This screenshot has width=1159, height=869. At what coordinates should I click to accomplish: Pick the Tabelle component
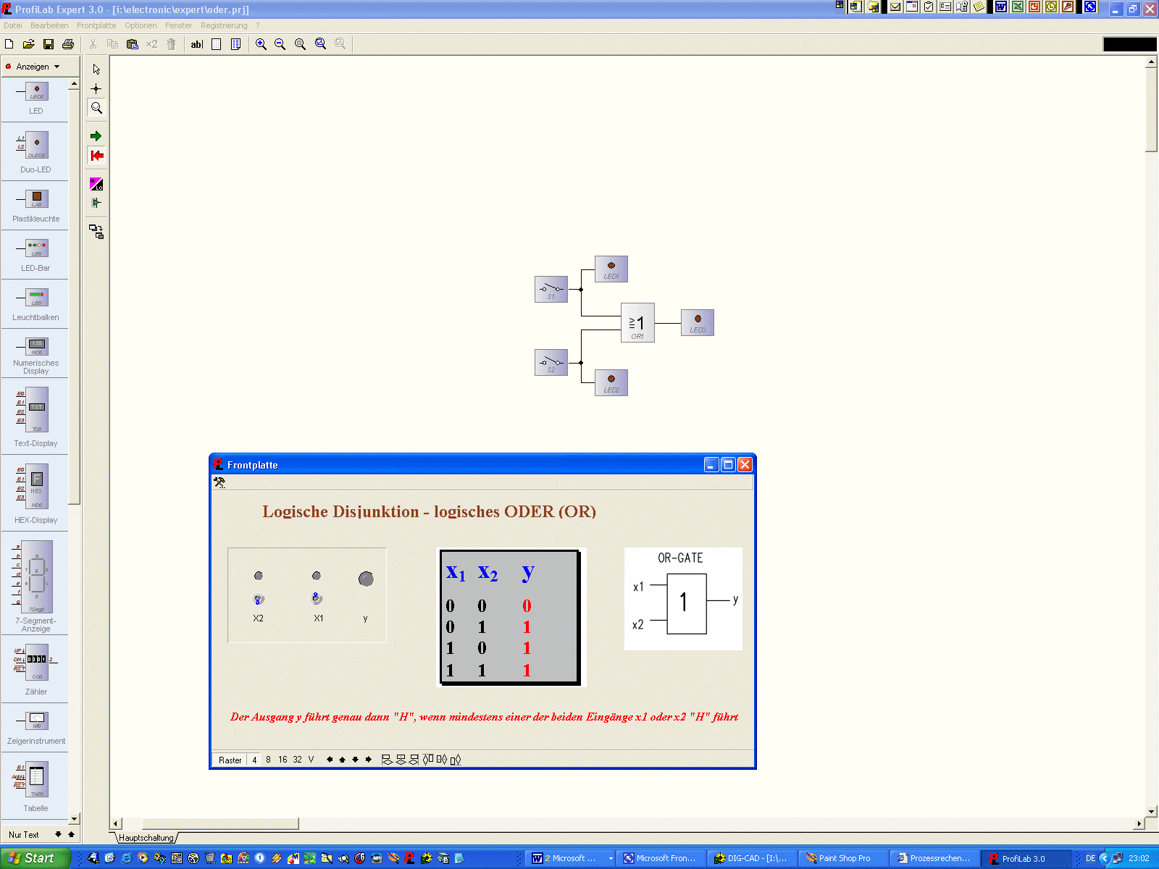[35, 786]
